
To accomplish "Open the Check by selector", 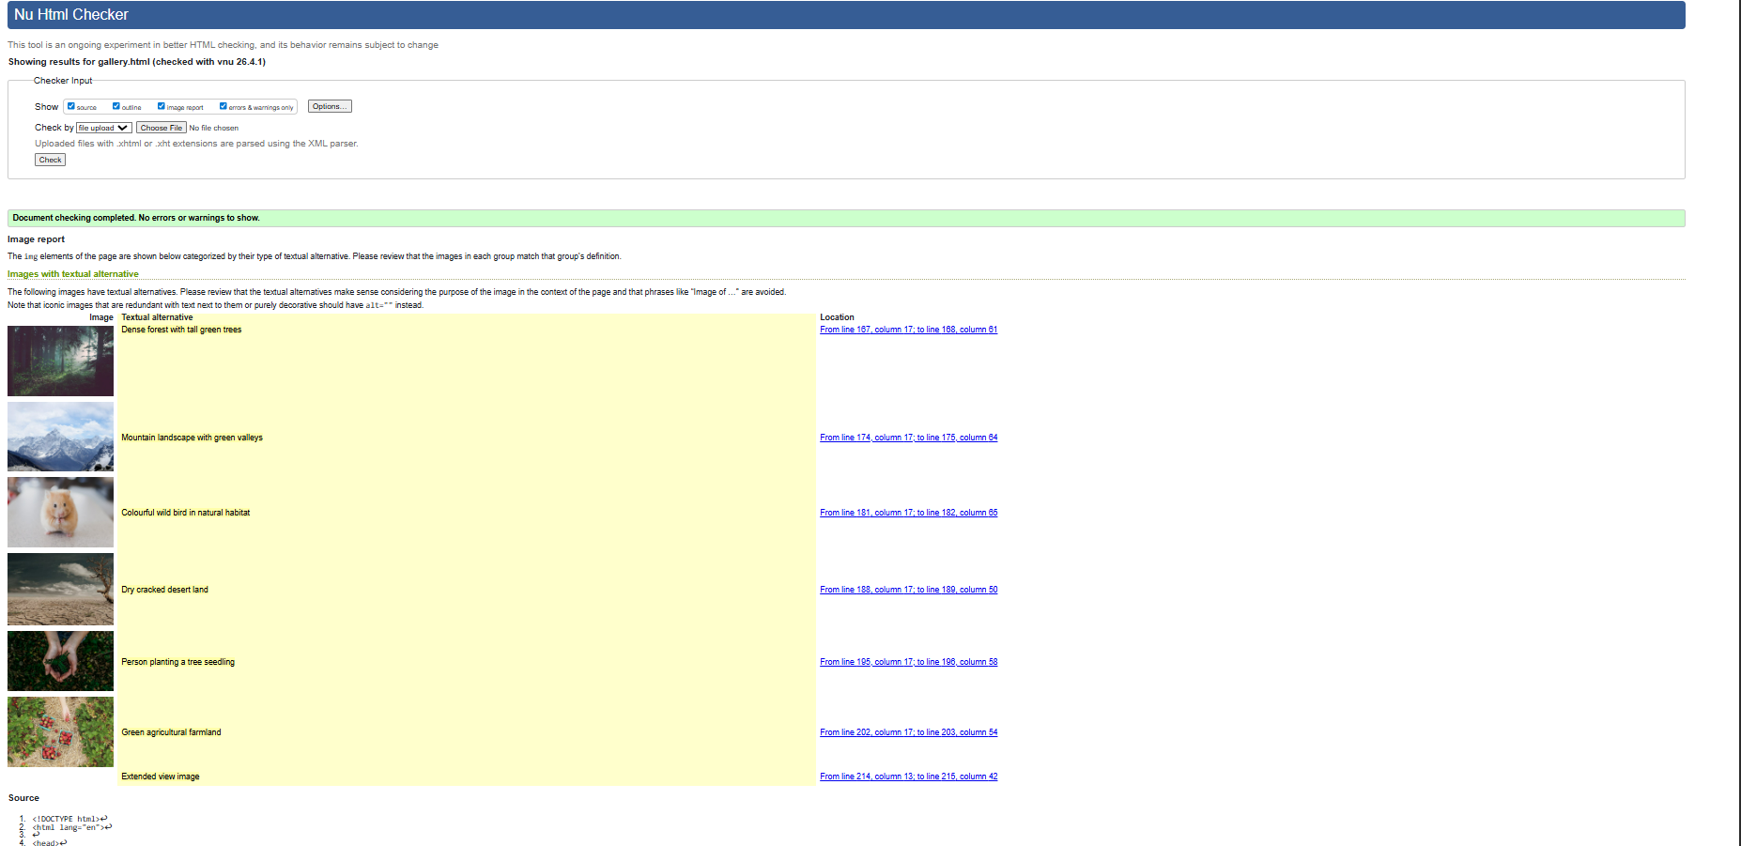I will click(x=103, y=127).
